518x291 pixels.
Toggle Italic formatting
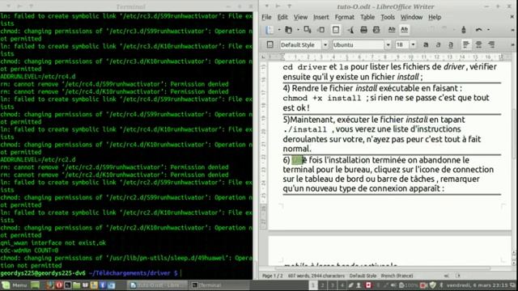(439, 44)
